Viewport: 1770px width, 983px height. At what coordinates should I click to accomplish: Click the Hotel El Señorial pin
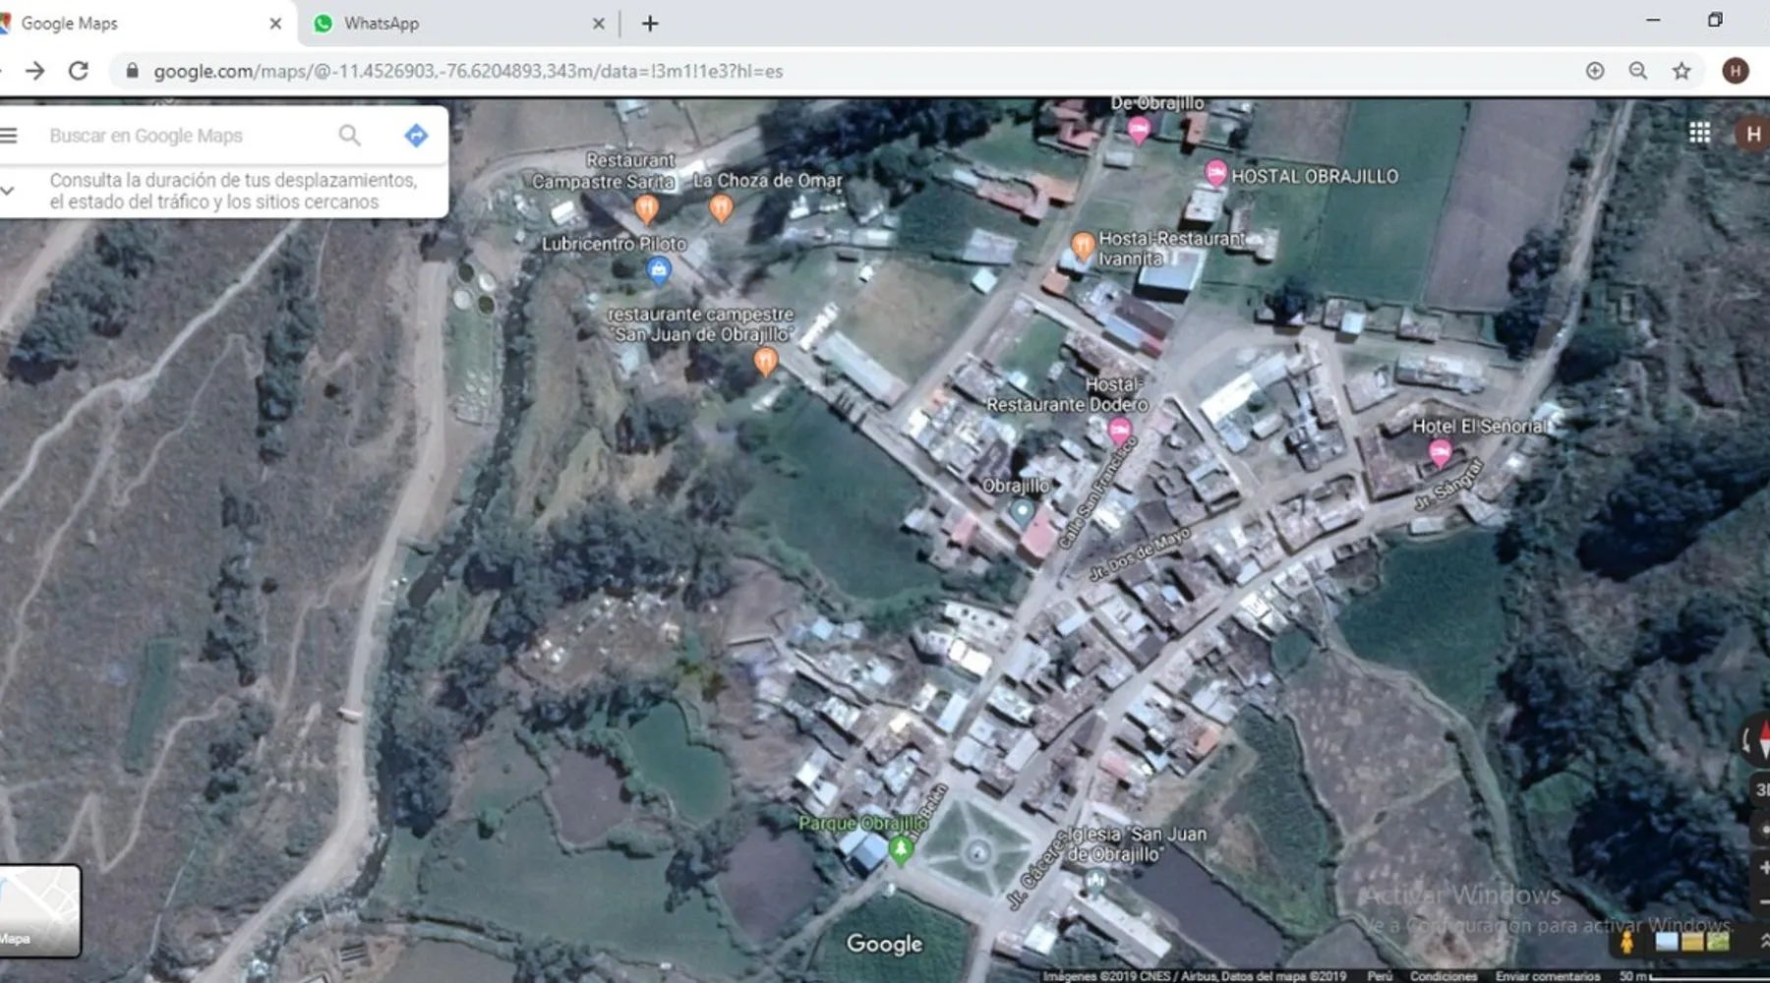point(1440,452)
